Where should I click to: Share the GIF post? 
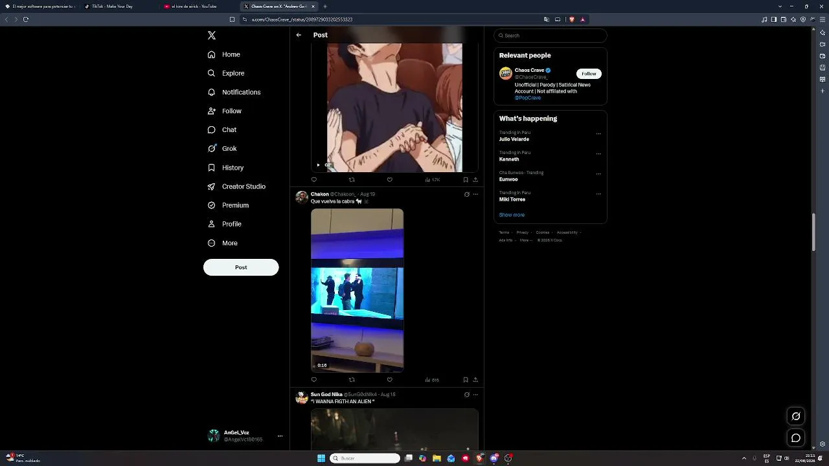tap(475, 180)
